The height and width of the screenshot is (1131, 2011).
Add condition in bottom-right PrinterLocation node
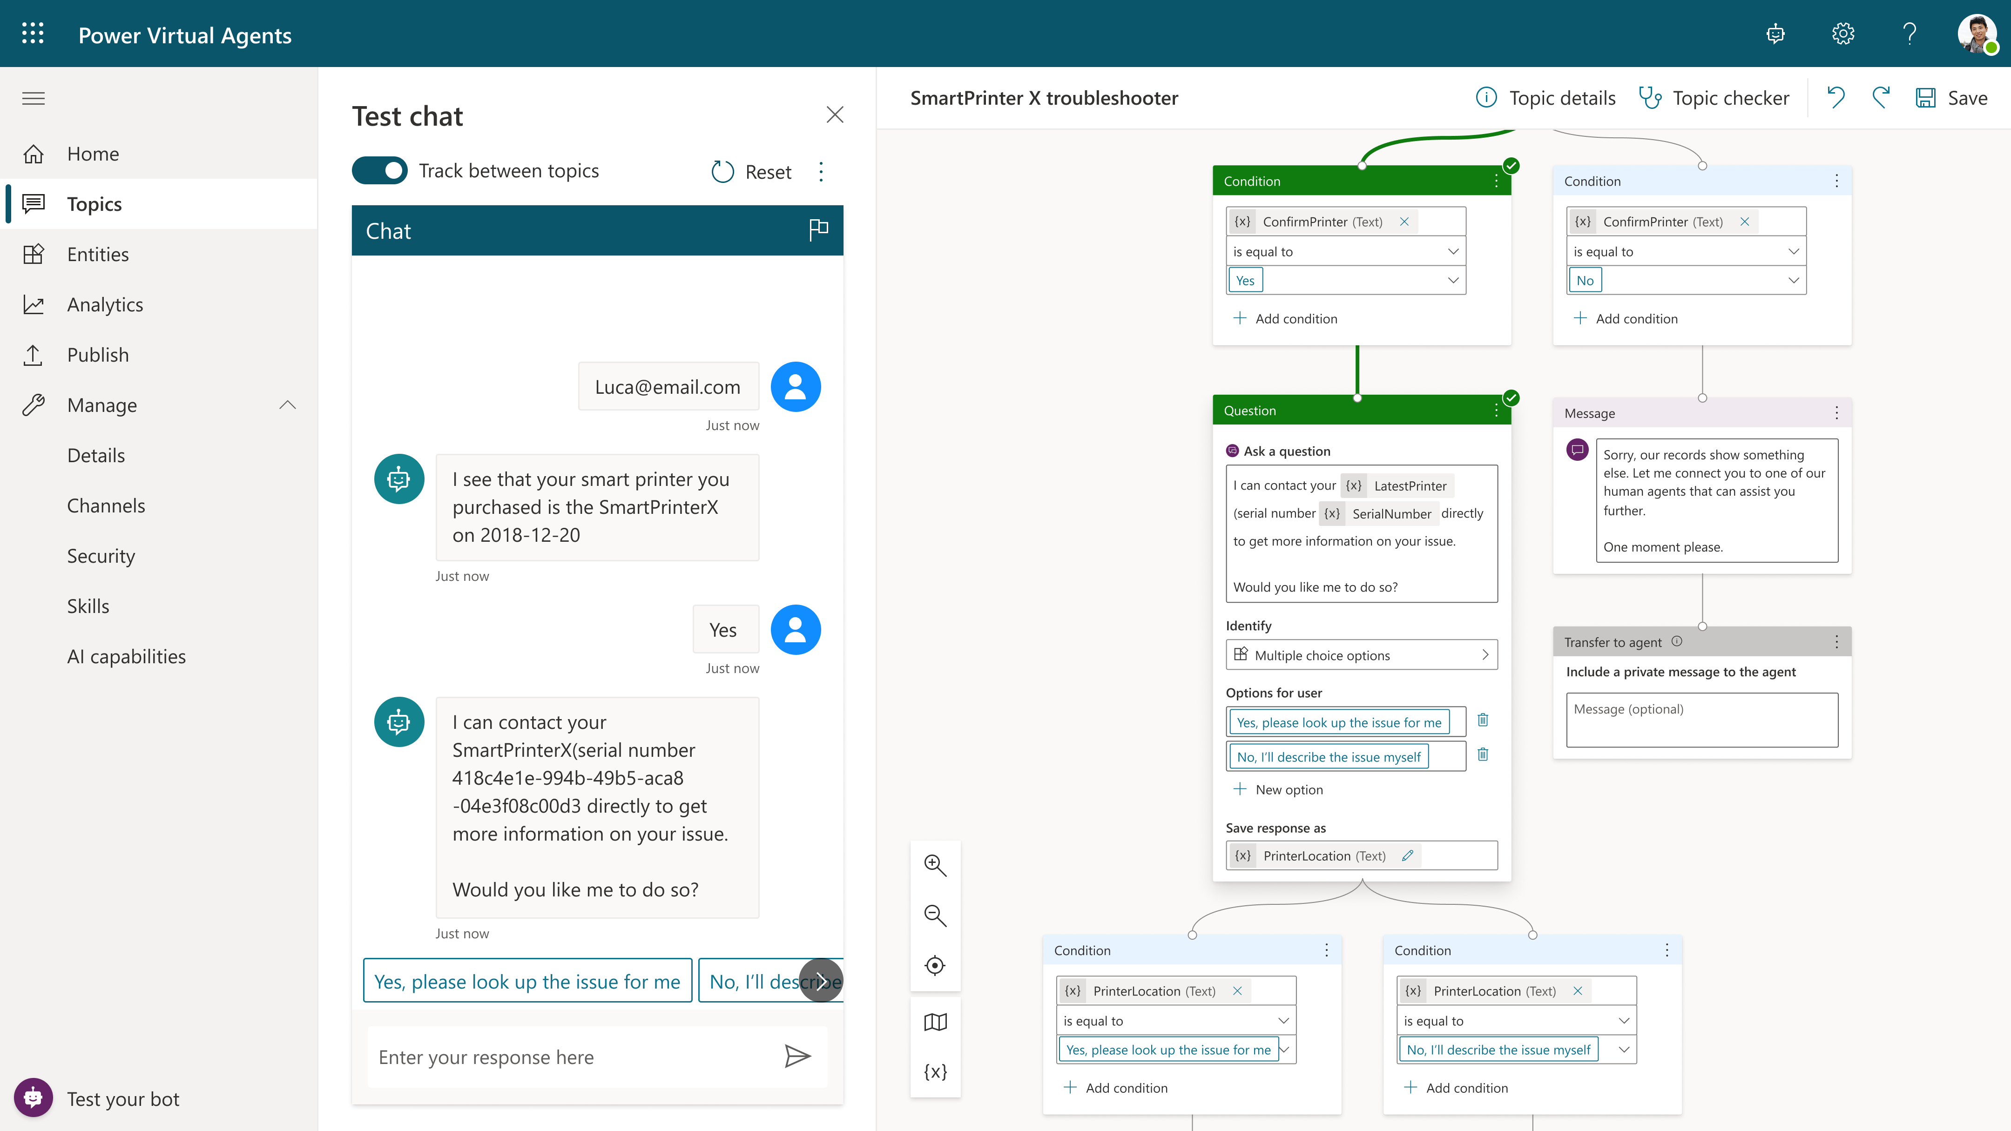pos(1456,1087)
